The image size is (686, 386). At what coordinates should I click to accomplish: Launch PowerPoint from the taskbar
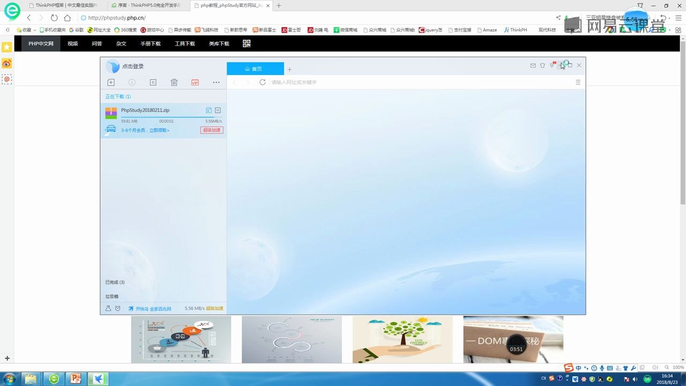coord(76,378)
